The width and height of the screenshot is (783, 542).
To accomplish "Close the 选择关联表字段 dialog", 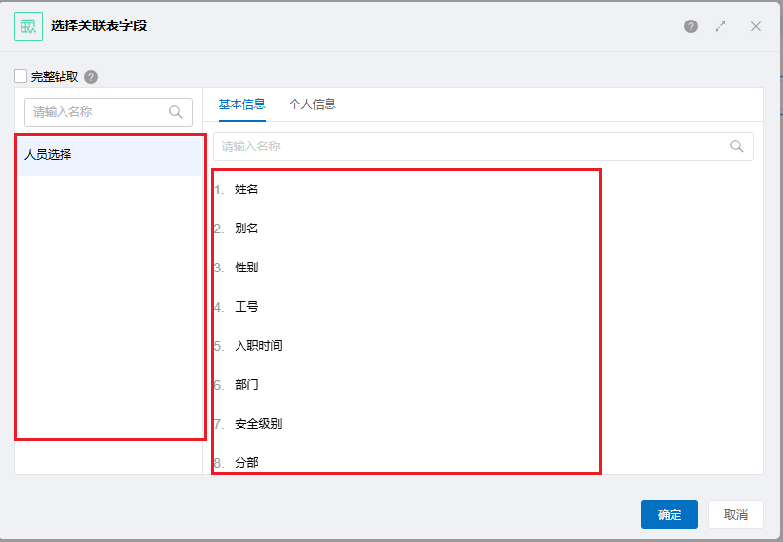I will tap(755, 26).
